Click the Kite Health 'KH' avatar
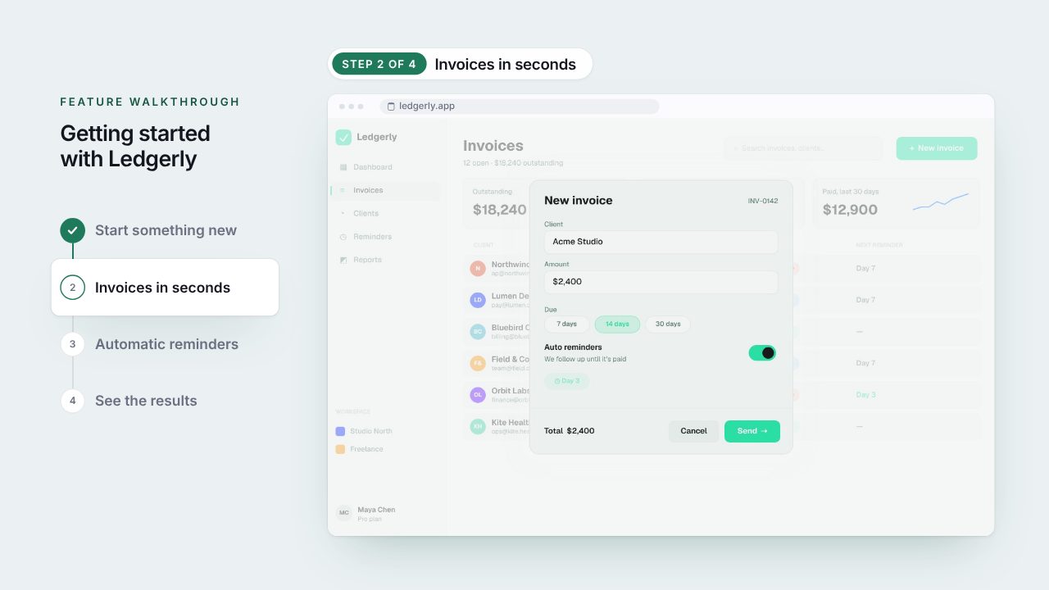 tap(478, 426)
